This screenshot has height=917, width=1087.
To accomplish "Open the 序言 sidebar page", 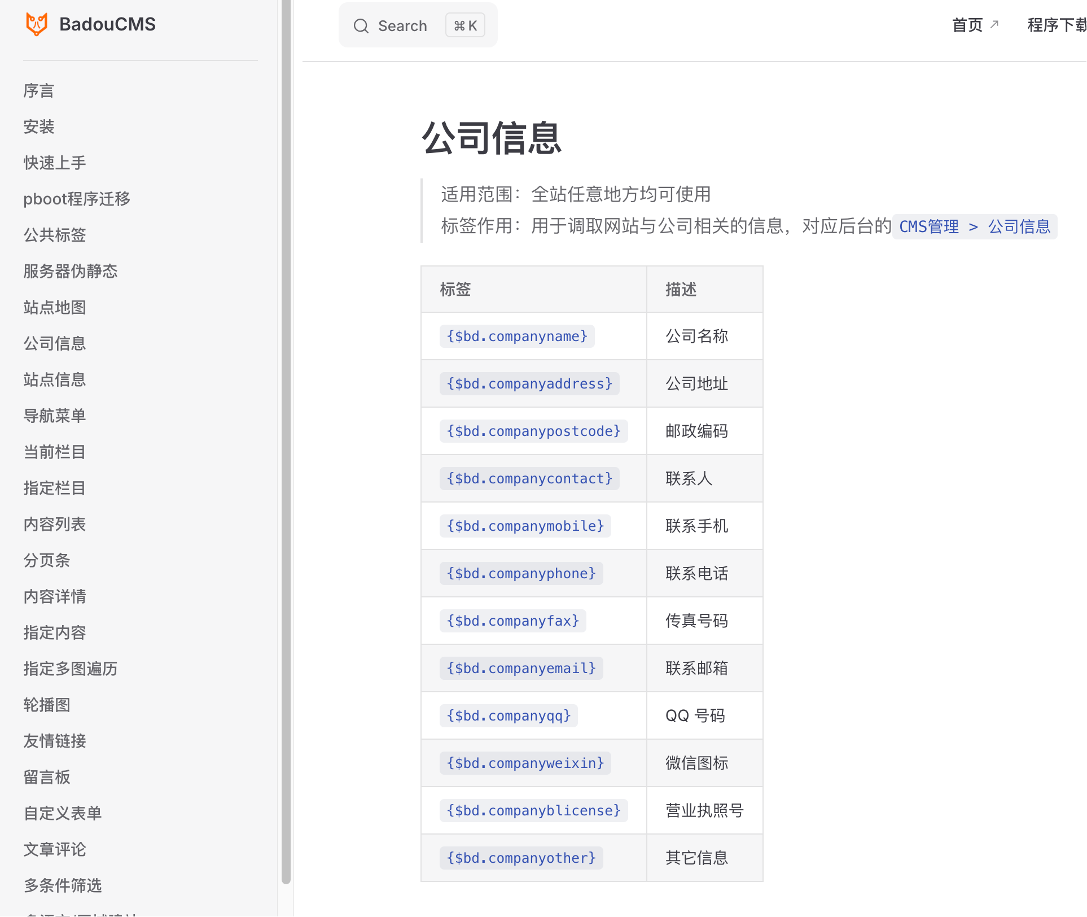I will pyautogui.click(x=39, y=91).
